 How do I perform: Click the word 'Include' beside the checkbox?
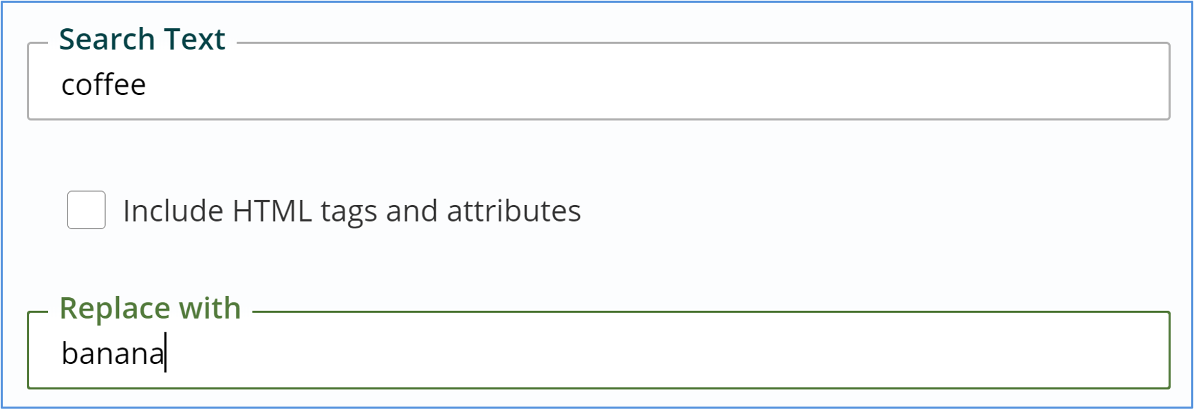click(173, 211)
